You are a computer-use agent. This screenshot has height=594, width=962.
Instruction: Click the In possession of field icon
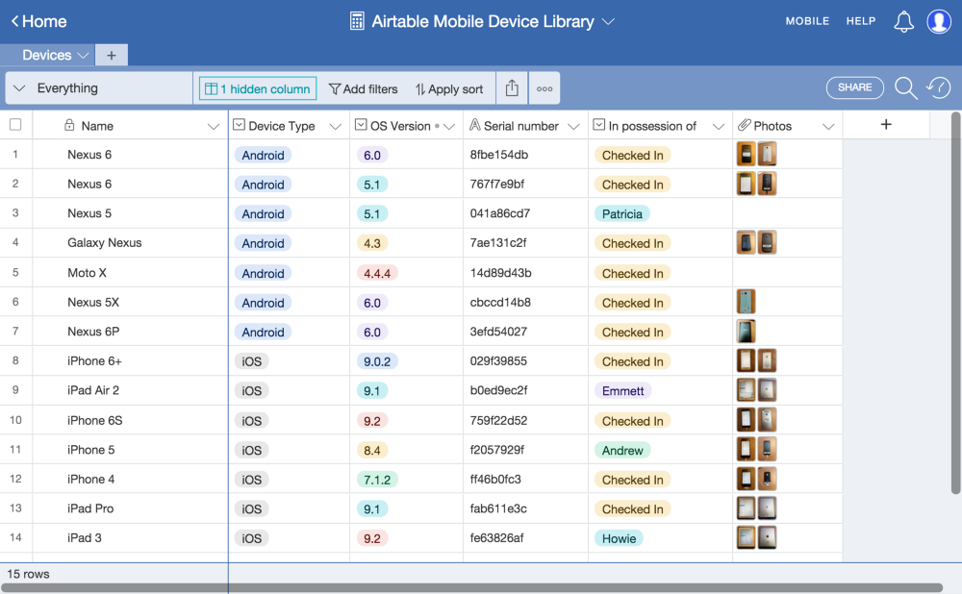598,125
